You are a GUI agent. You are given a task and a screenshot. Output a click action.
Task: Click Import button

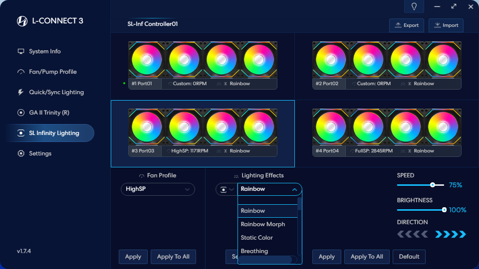click(x=446, y=25)
